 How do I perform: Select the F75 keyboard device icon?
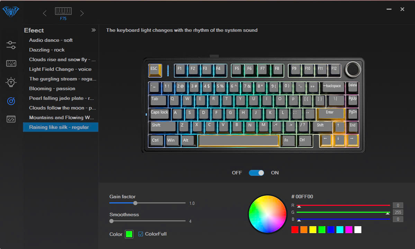coord(63,11)
